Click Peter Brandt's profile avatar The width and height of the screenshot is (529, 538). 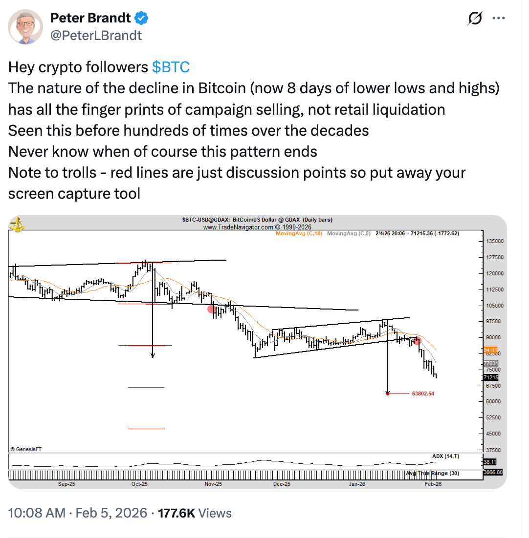click(25, 27)
